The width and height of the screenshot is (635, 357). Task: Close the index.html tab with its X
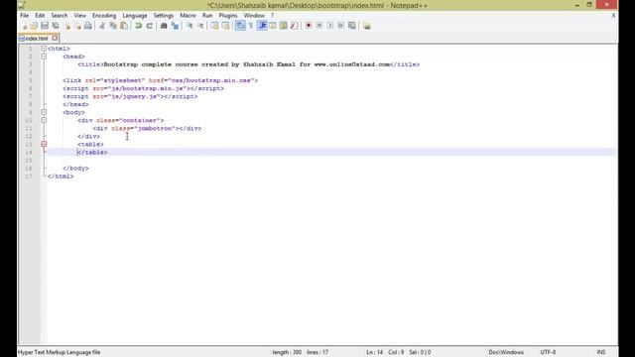pos(55,38)
